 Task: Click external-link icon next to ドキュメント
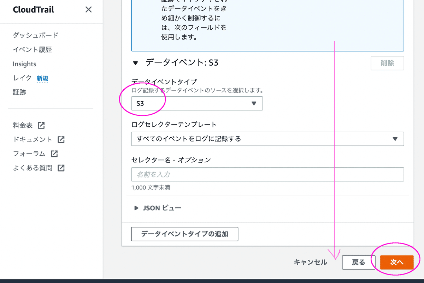61,139
